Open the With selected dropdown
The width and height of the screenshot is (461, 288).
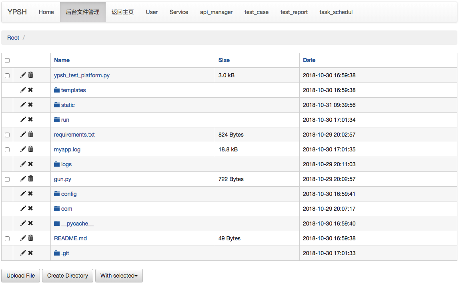coord(119,276)
